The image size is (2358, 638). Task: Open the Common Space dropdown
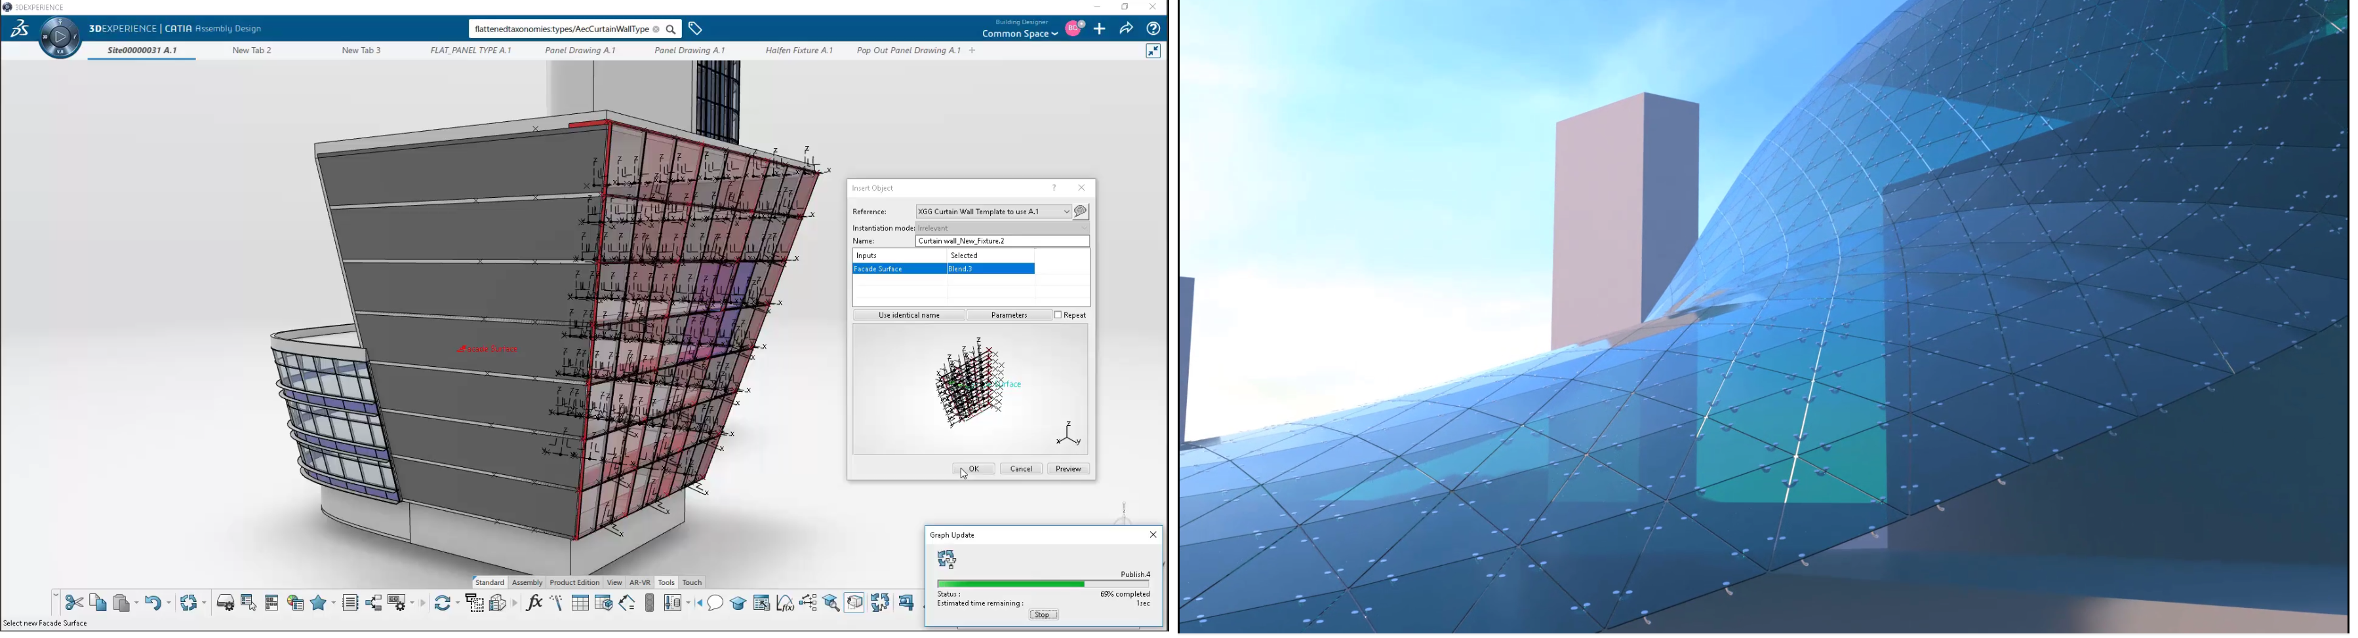coord(1020,34)
